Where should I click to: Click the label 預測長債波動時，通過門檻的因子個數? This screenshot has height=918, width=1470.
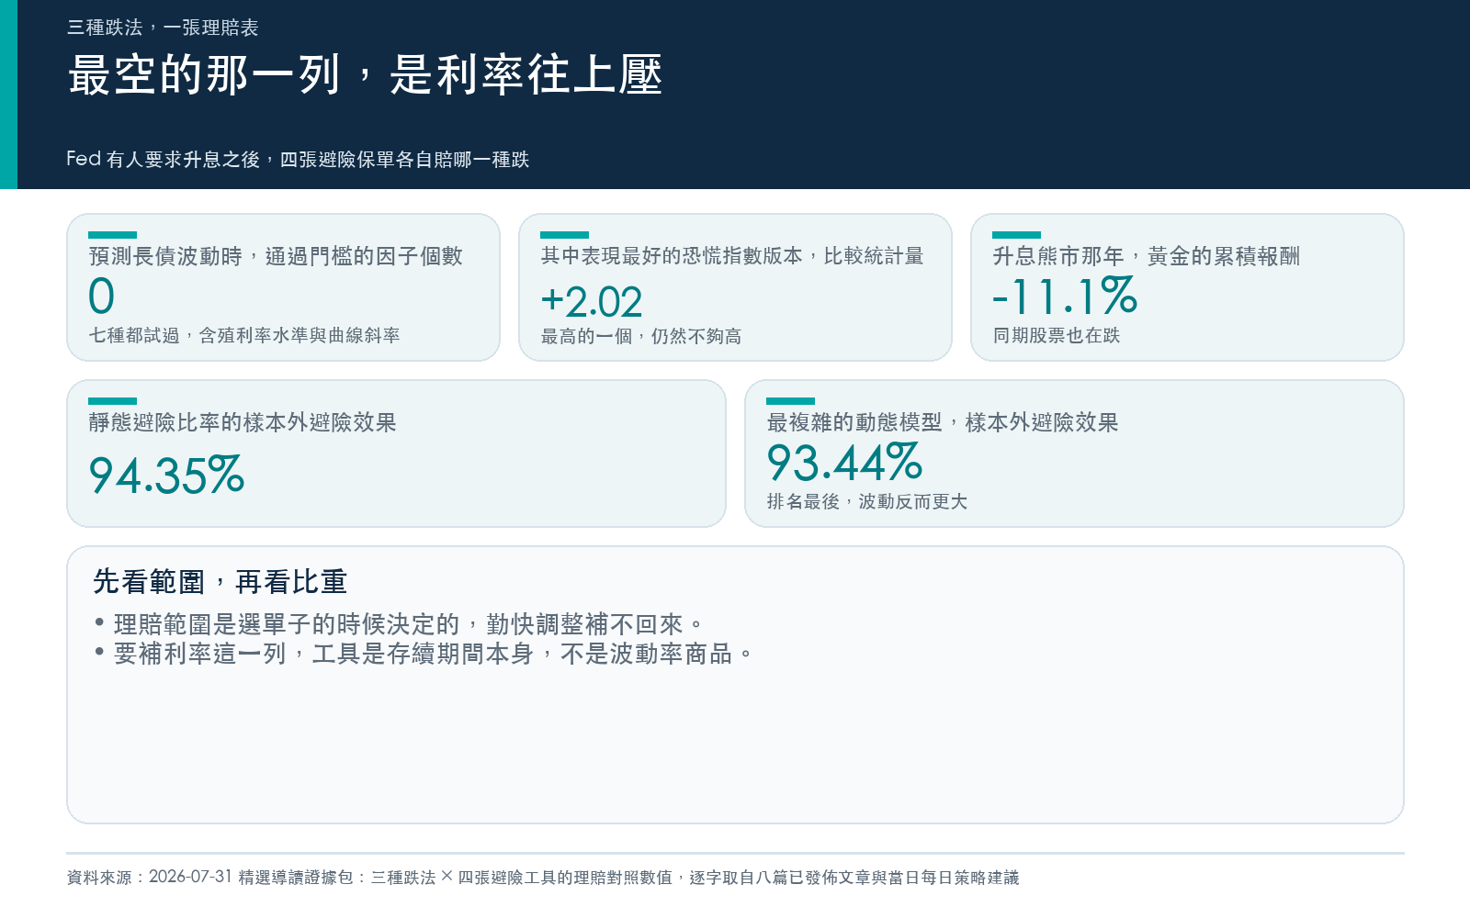(276, 256)
